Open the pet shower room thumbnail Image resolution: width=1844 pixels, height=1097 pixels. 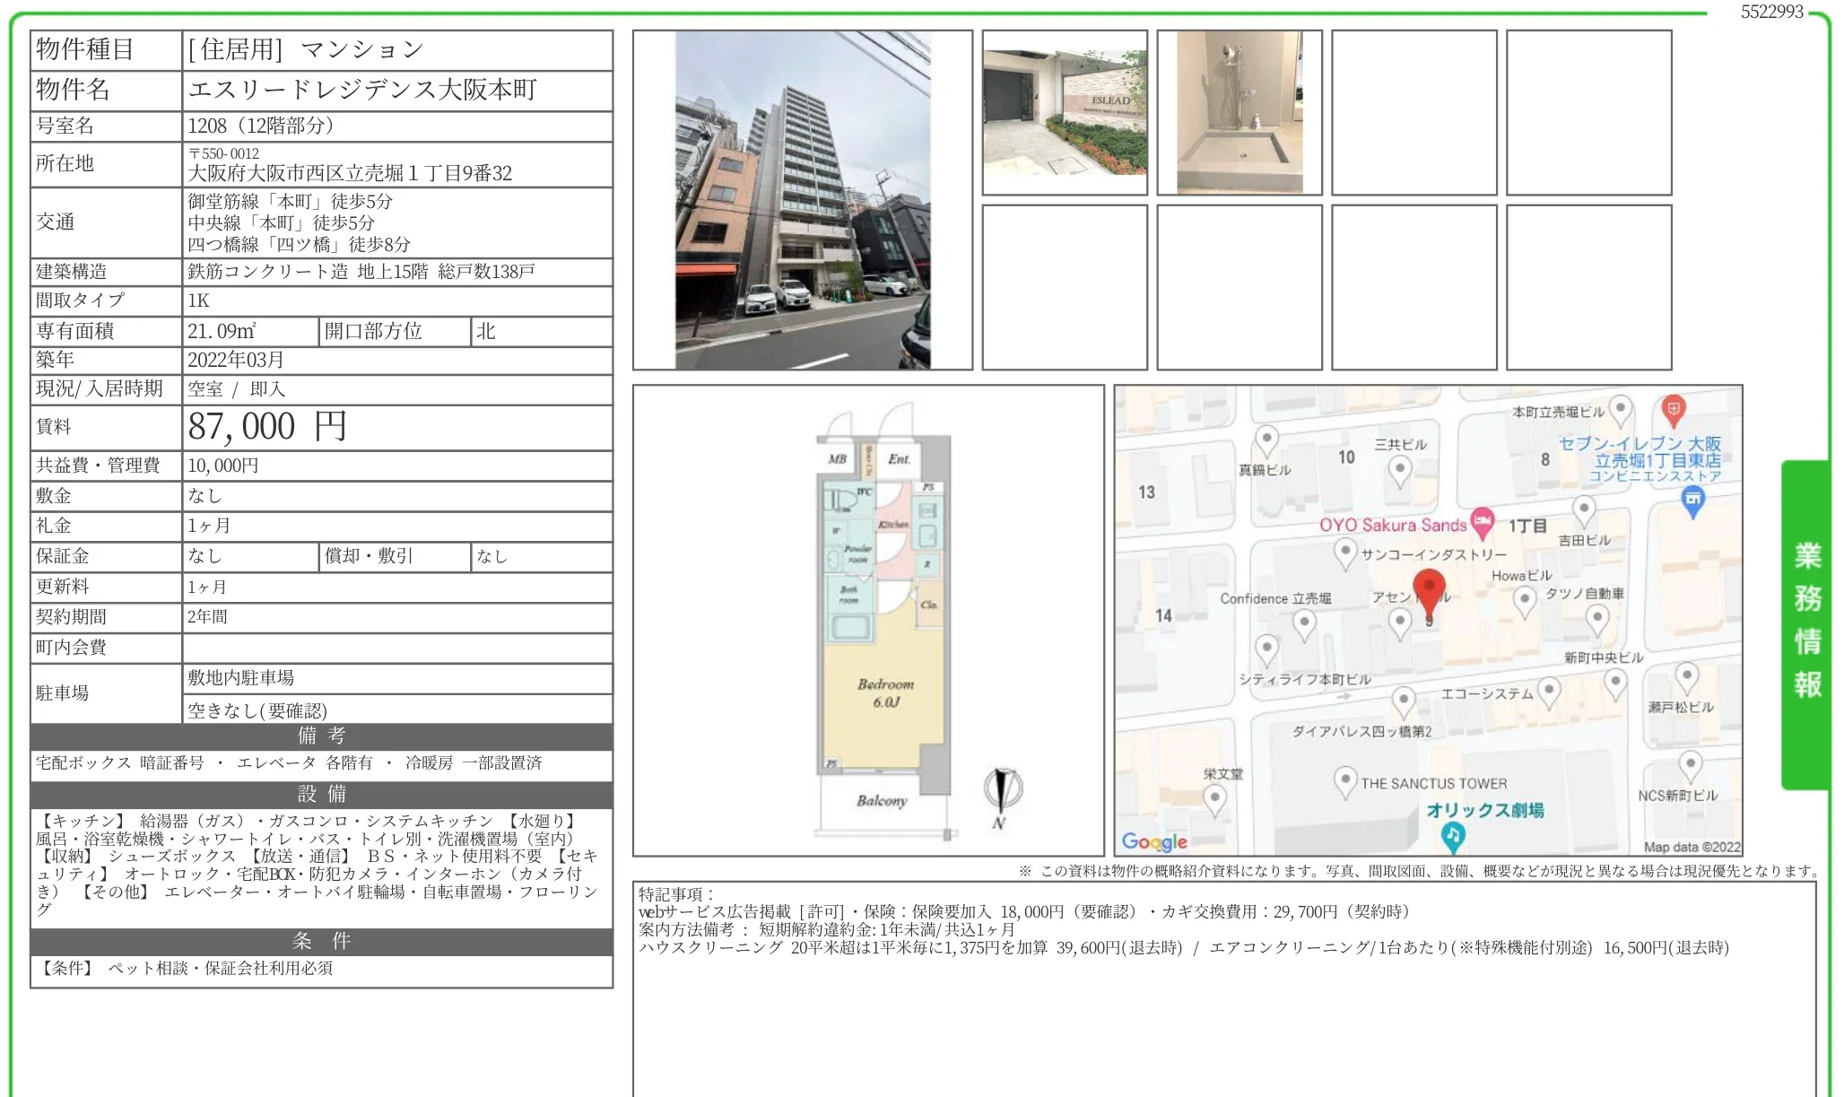[x=1239, y=112]
